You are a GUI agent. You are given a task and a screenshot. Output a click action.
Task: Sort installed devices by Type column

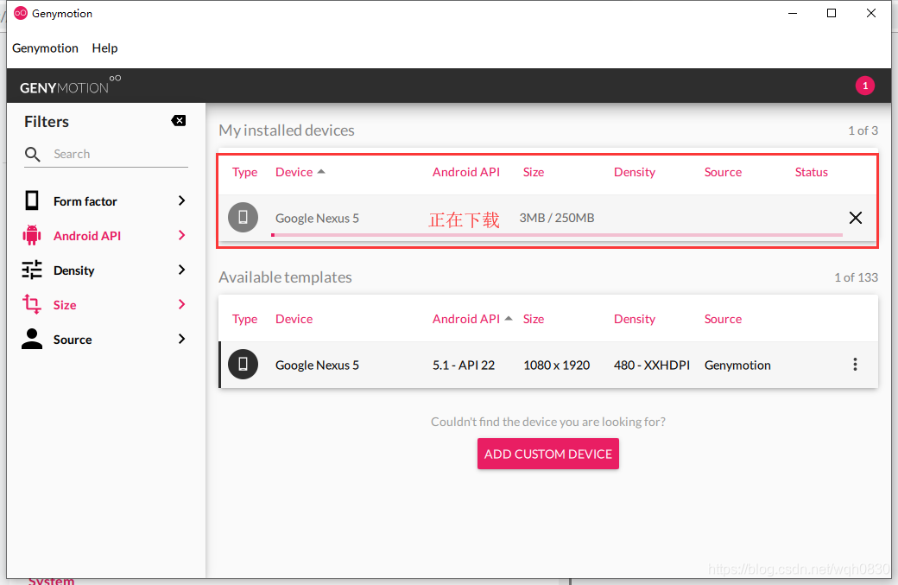tap(244, 173)
